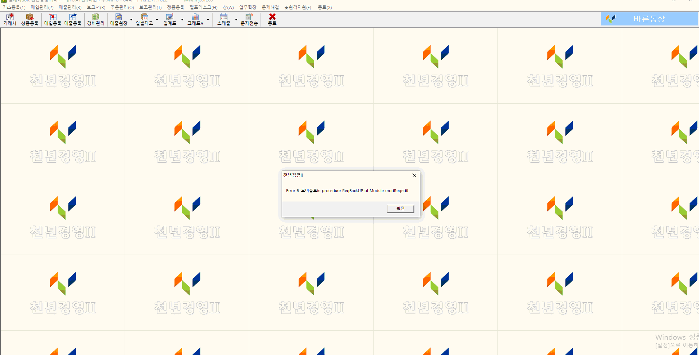Open the 문제해결 menu
The height and width of the screenshot is (355, 699).
[x=270, y=7]
